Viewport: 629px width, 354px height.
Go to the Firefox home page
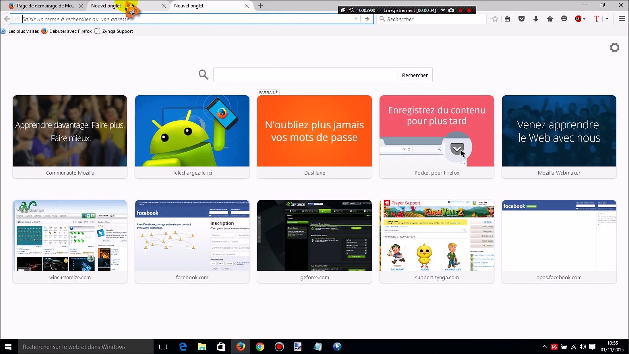pos(550,19)
